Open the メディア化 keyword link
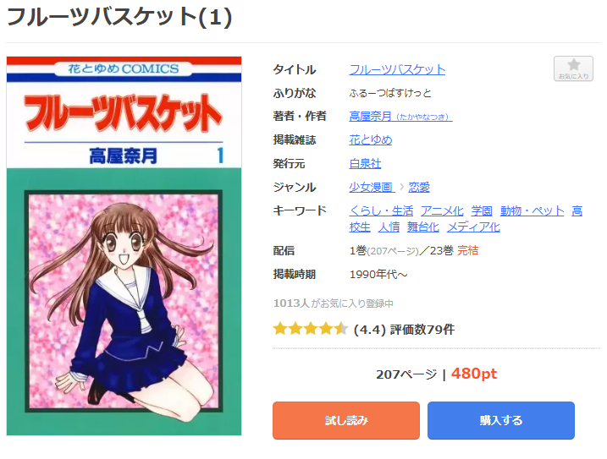 tap(473, 227)
